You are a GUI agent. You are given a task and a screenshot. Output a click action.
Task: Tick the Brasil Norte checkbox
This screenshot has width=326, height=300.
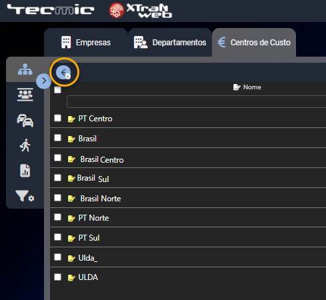pos(58,197)
